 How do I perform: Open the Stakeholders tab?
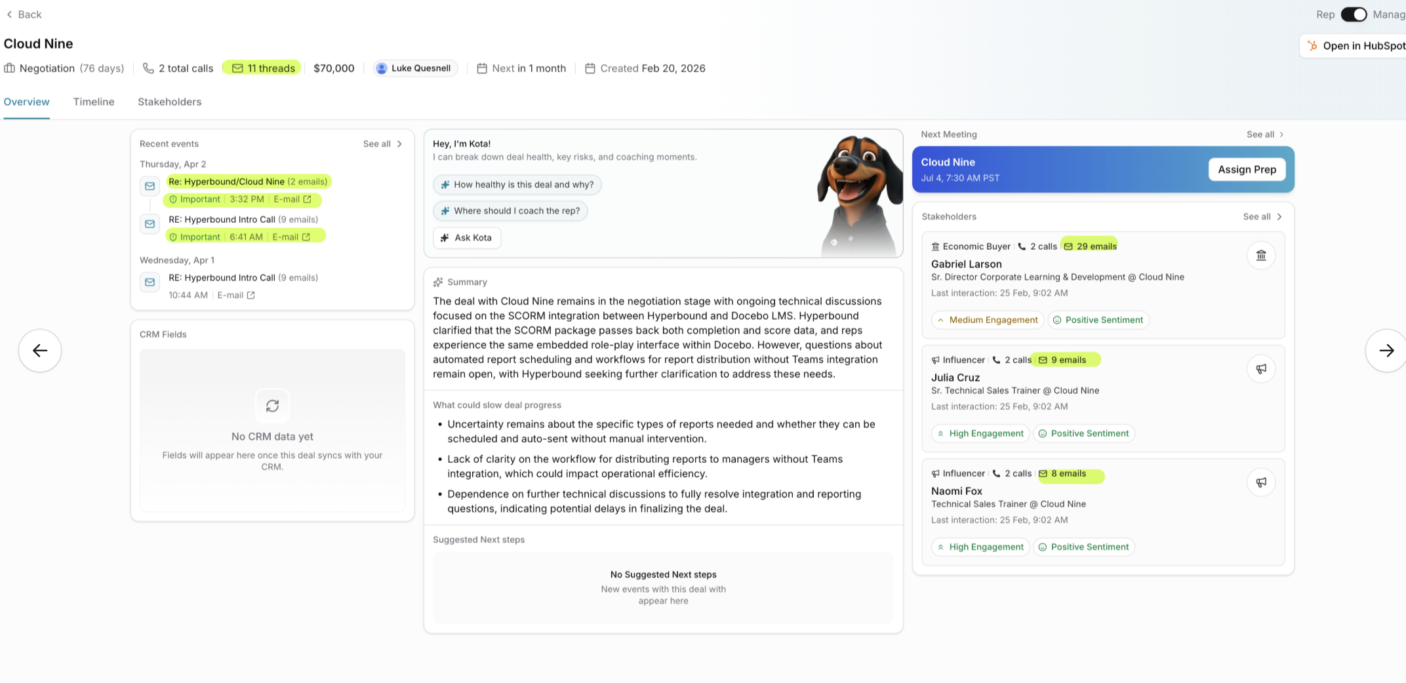pyautogui.click(x=169, y=102)
